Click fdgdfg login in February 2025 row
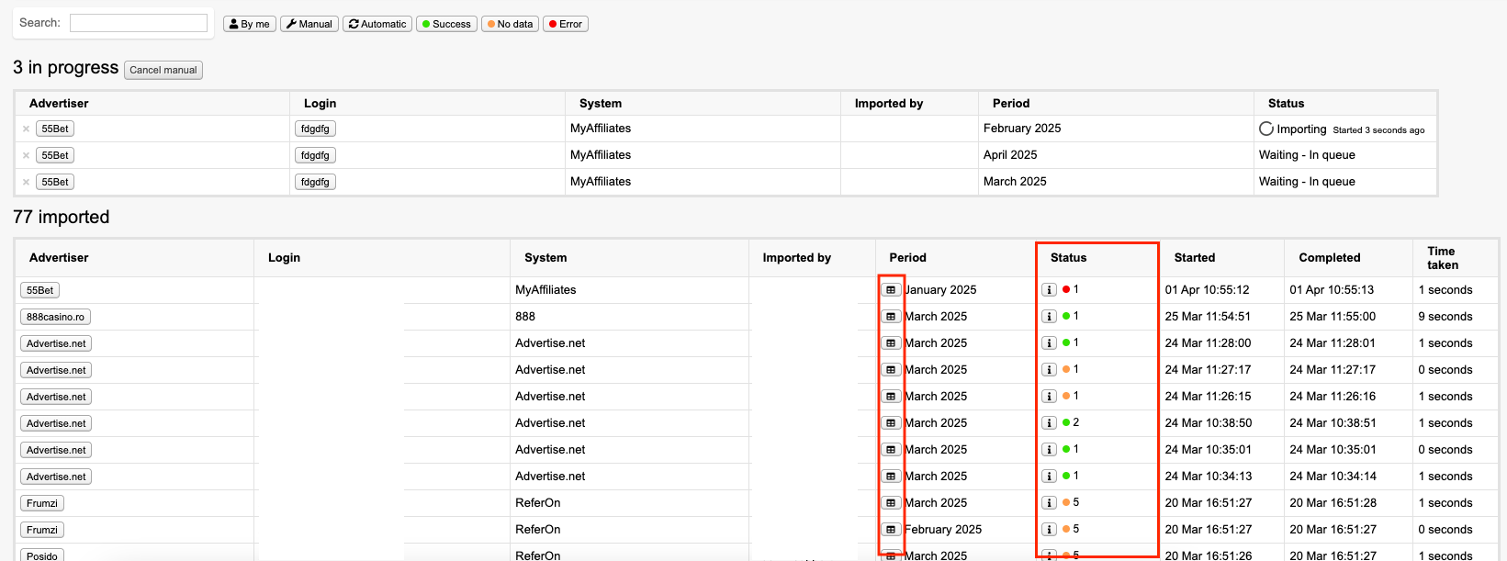1507x561 pixels. 315,129
